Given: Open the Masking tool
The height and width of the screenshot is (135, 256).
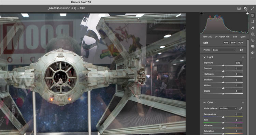Looking at the screenshot, I should [x=253, y=34].
